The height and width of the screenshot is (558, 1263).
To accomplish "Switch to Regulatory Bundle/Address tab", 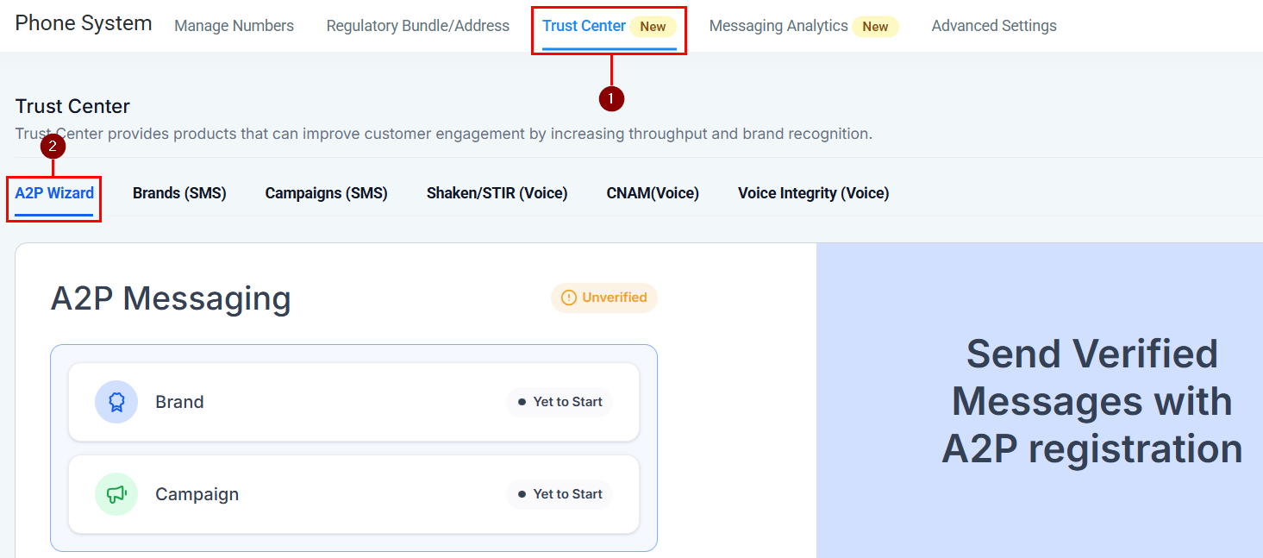I will click(417, 26).
